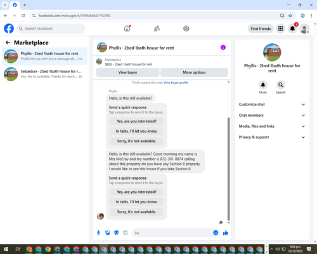The width and height of the screenshot is (317, 254).
Task: Send first 'In talks. I'll let you know.' response
Action: [x=136, y=131]
